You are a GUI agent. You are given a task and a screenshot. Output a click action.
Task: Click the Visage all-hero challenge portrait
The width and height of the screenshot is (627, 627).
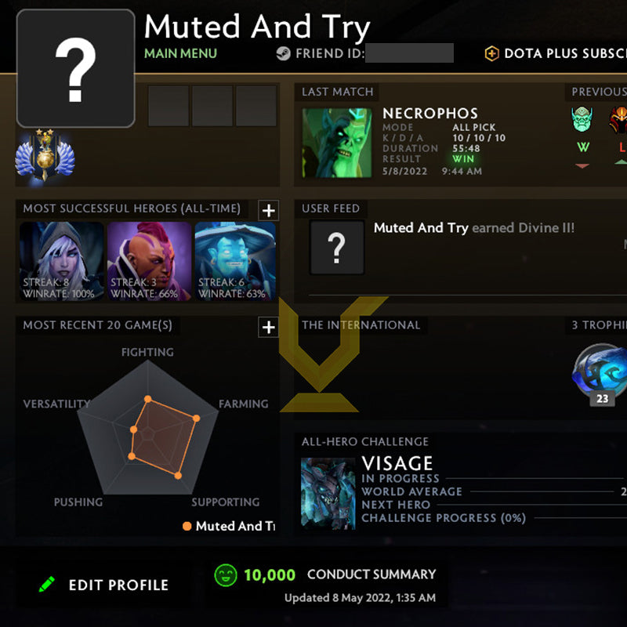pos(328,494)
